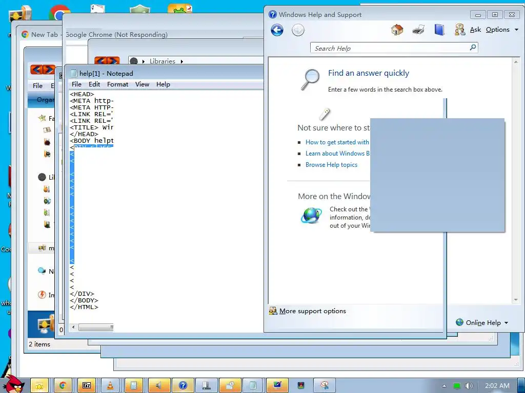Open Snipping Tool from taskbar
This screenshot has width=525, height=393.
click(325, 386)
